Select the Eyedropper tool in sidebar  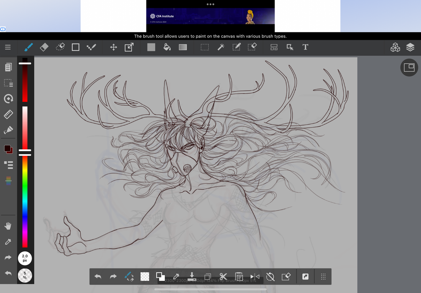(8, 242)
